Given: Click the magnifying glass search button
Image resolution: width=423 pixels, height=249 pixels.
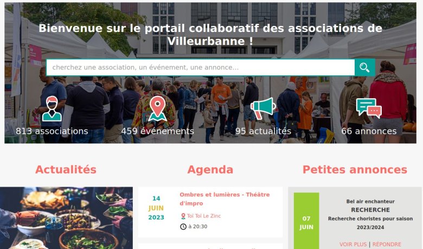Looking at the screenshot, I should [365, 67].
